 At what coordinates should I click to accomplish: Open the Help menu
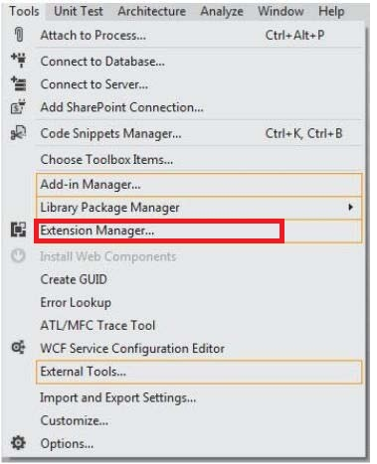(x=331, y=11)
